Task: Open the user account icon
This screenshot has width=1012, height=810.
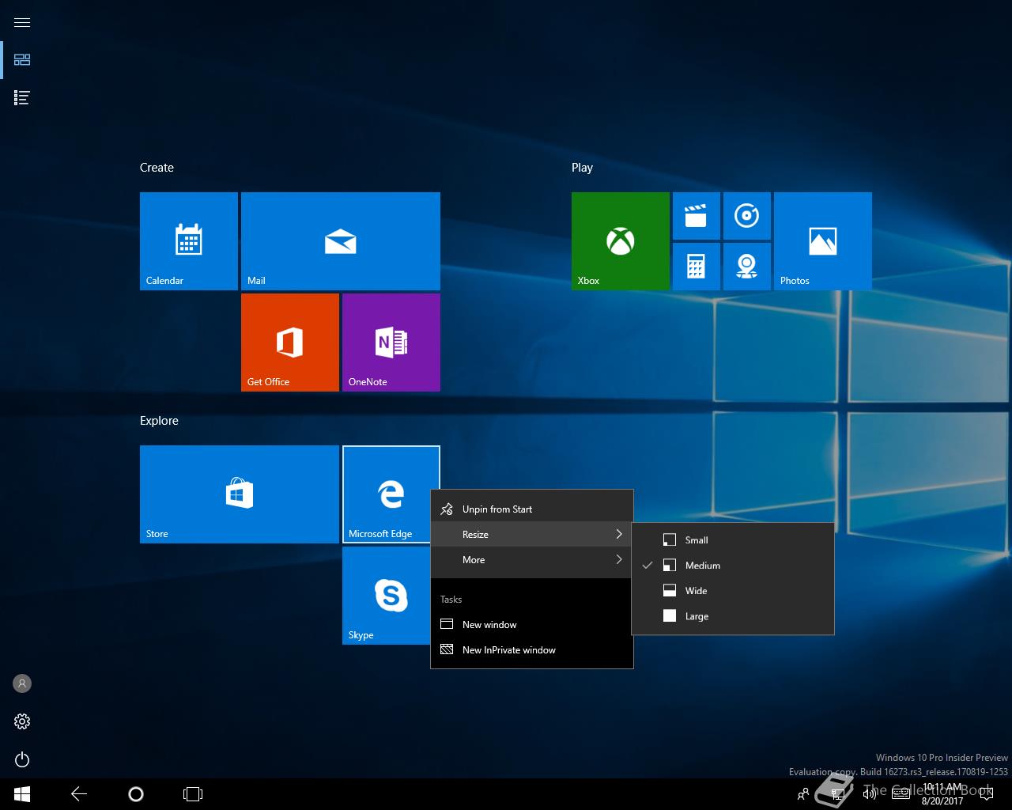Action: (22, 683)
